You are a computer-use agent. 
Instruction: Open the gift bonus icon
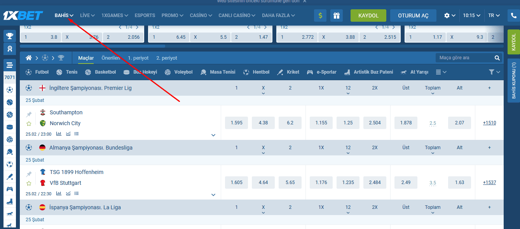coord(337,15)
